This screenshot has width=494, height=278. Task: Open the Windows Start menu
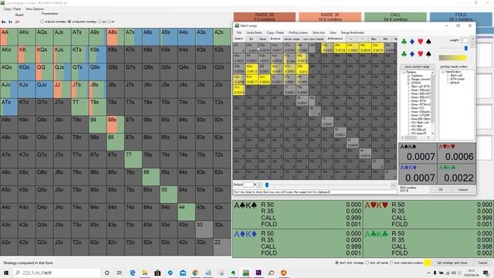(6, 273)
